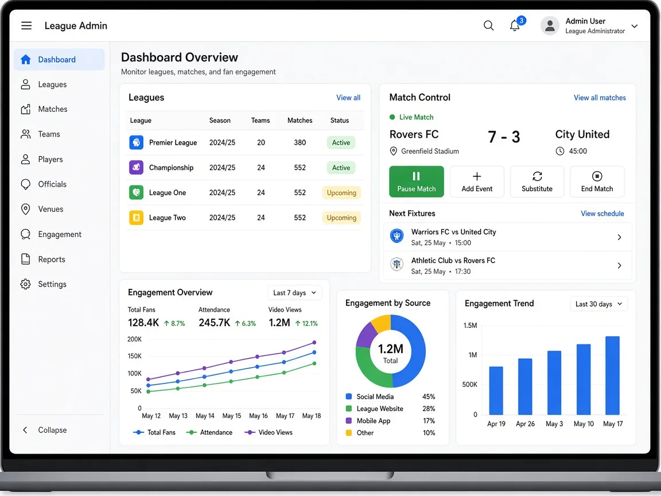Image resolution: width=661 pixels, height=496 pixels.
Task: Click Other yellow legend swatch
Action: [349, 432]
